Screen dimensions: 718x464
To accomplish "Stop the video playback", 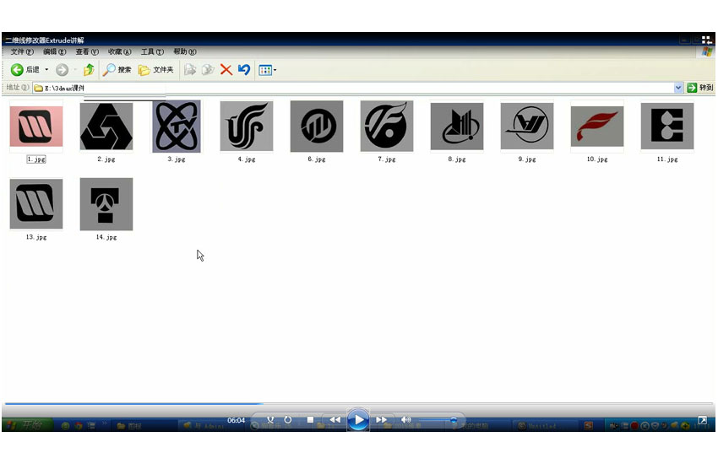I will tap(310, 419).
